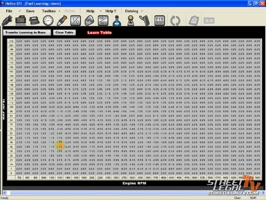Select the 210 kPa row header
The image size is (266, 200).
[x=11, y=41]
